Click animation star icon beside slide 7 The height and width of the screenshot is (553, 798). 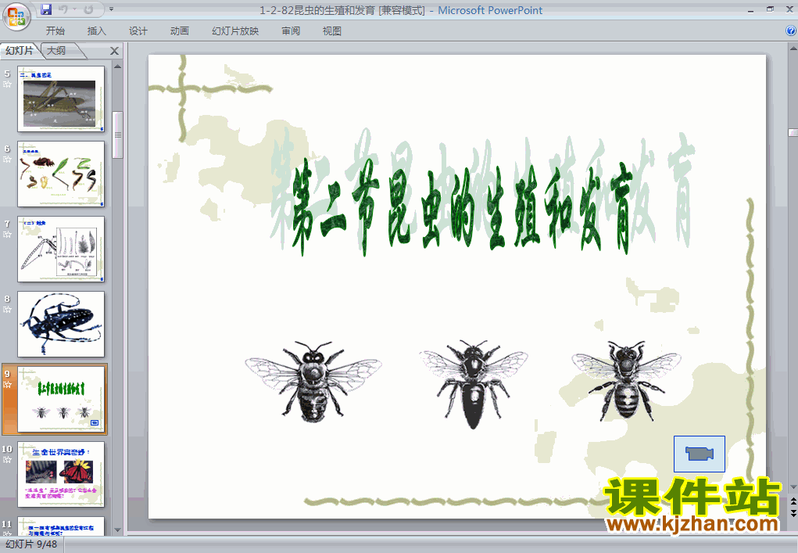[x=7, y=235]
